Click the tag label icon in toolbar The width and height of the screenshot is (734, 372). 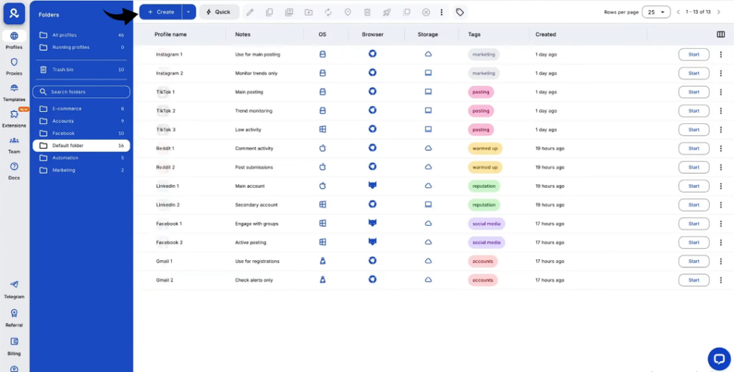[x=460, y=12]
